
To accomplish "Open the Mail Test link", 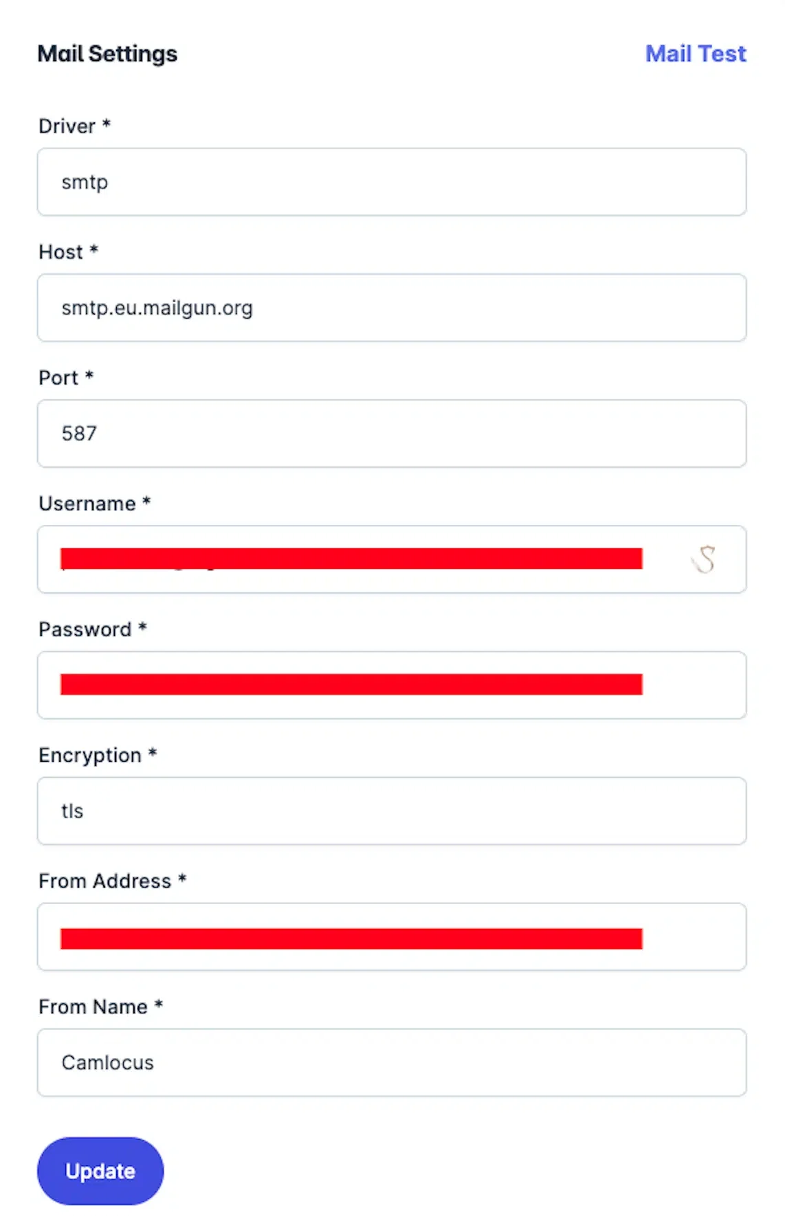I will (x=696, y=54).
